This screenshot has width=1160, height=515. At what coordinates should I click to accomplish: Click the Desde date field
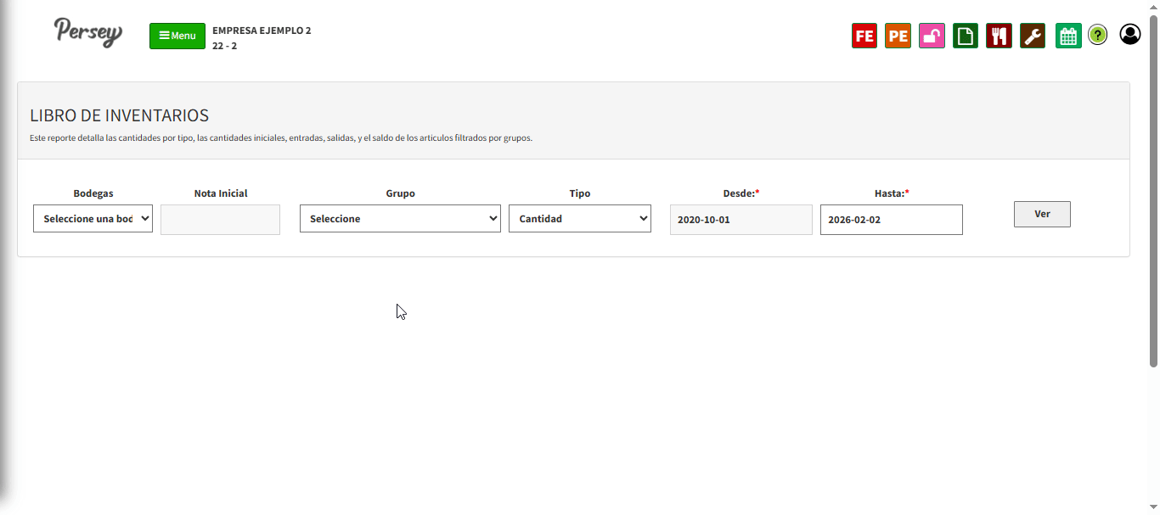[740, 220]
